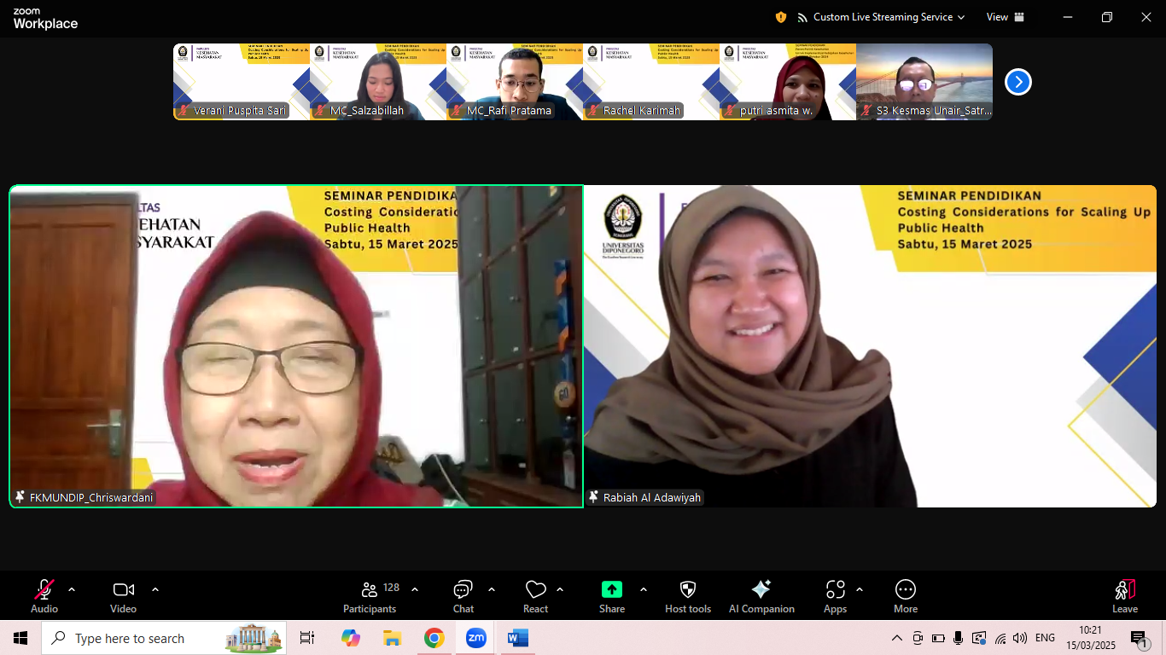1166x655 pixels.
Task: Open the Participants panel
Action: pyautogui.click(x=370, y=596)
